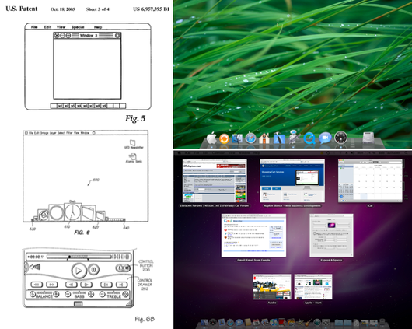Open the hard drive icon at dock's right
This screenshot has height=329, width=412.
pos(368,138)
